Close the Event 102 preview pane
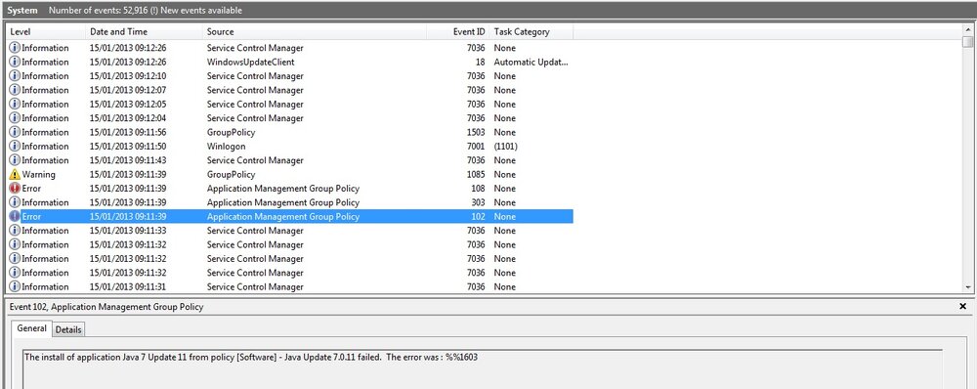 pos(962,306)
